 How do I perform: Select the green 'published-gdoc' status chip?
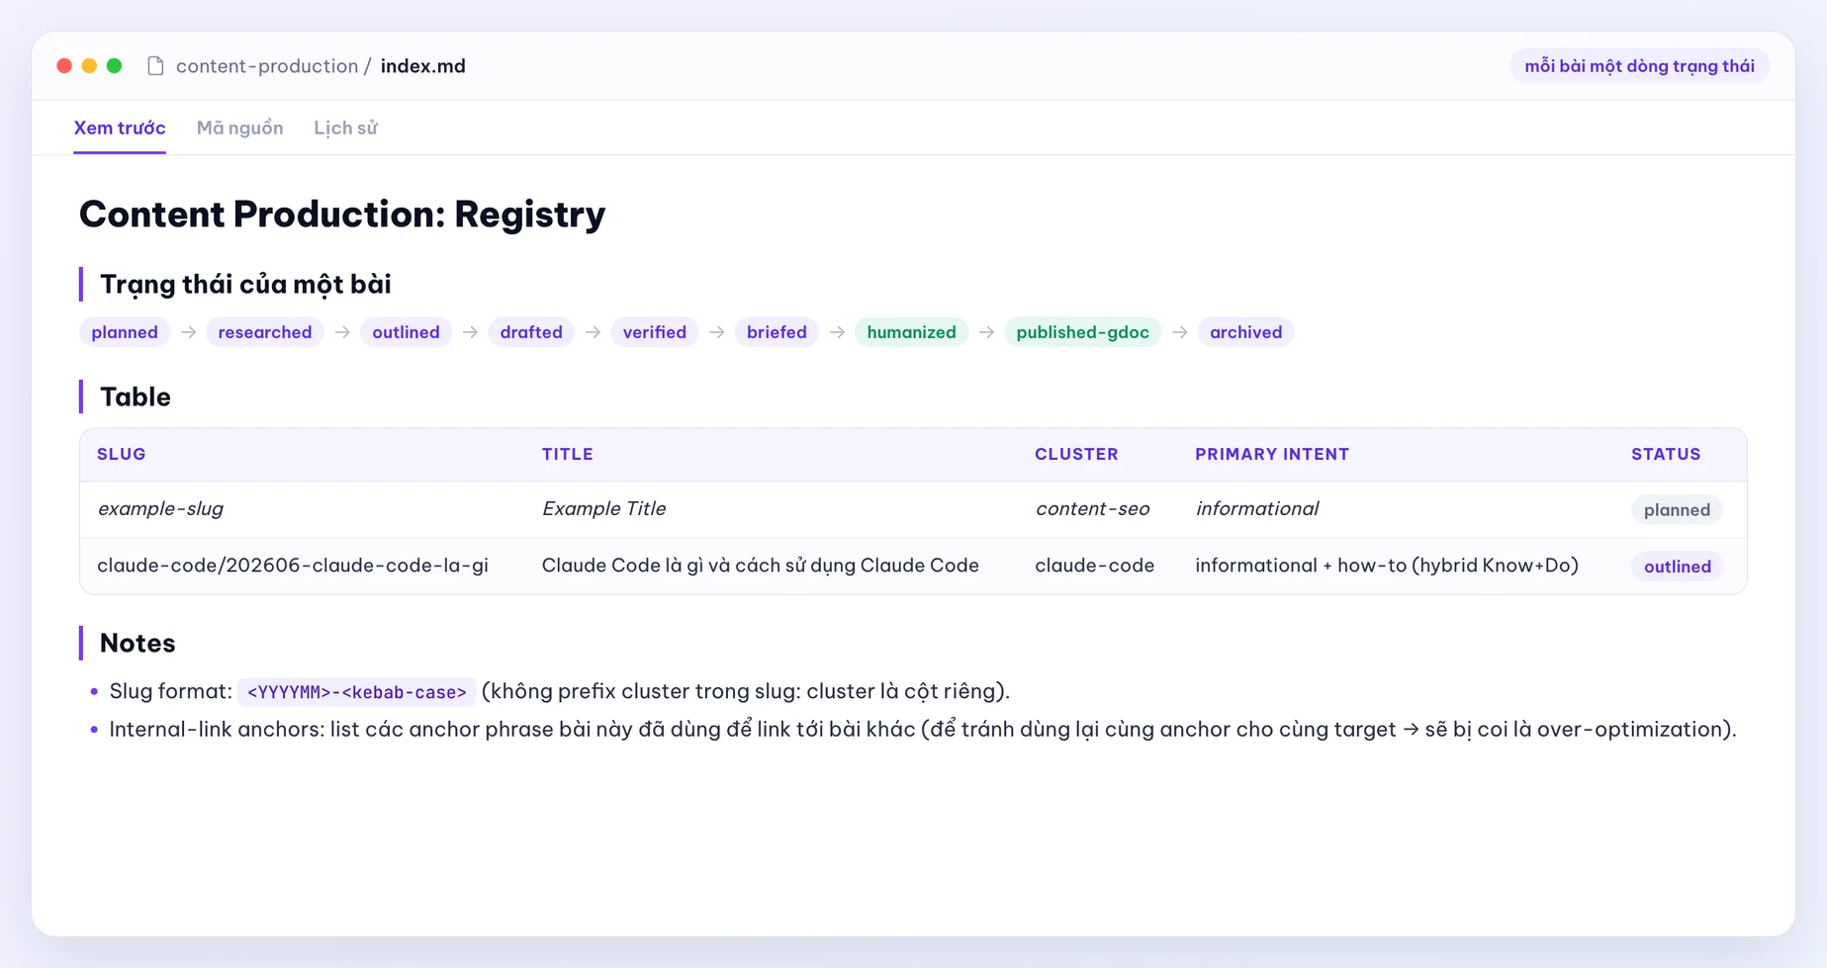point(1082,332)
